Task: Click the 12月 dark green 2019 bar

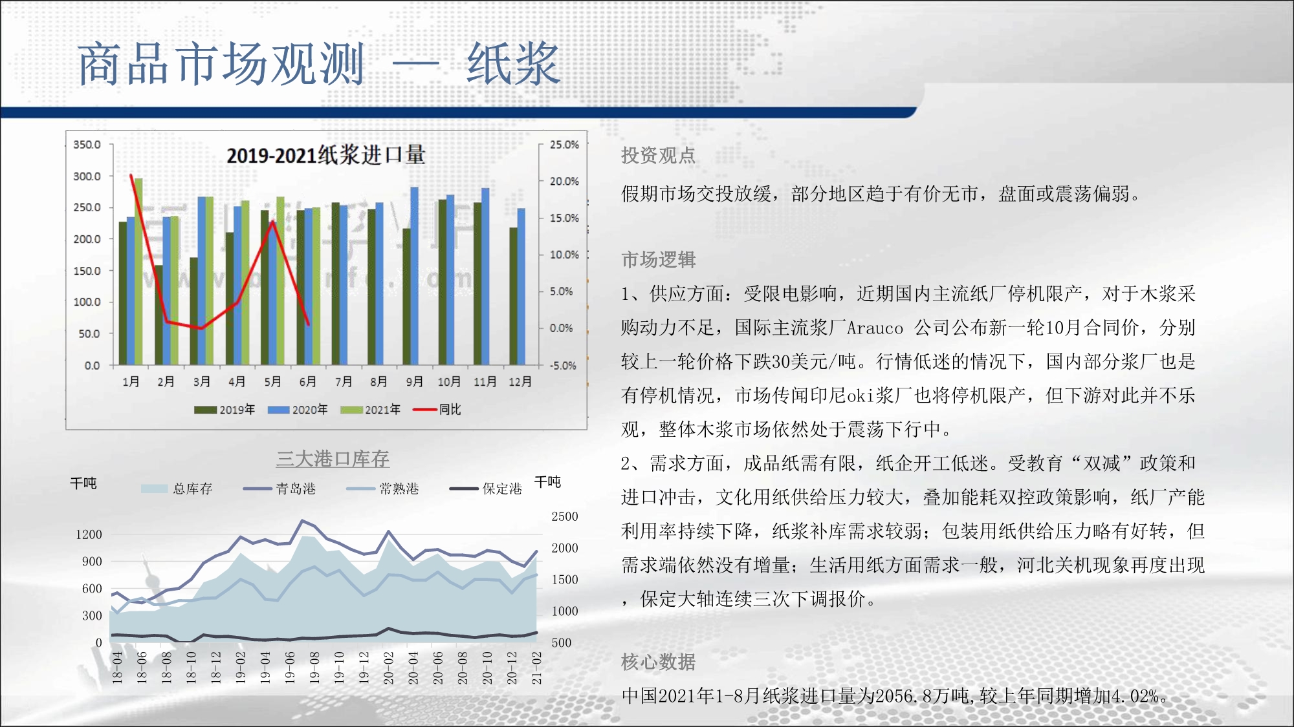Action: [513, 296]
